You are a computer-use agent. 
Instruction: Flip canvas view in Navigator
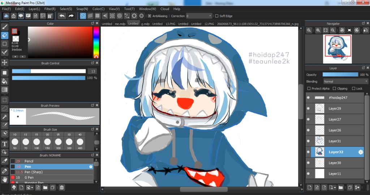click(366, 30)
